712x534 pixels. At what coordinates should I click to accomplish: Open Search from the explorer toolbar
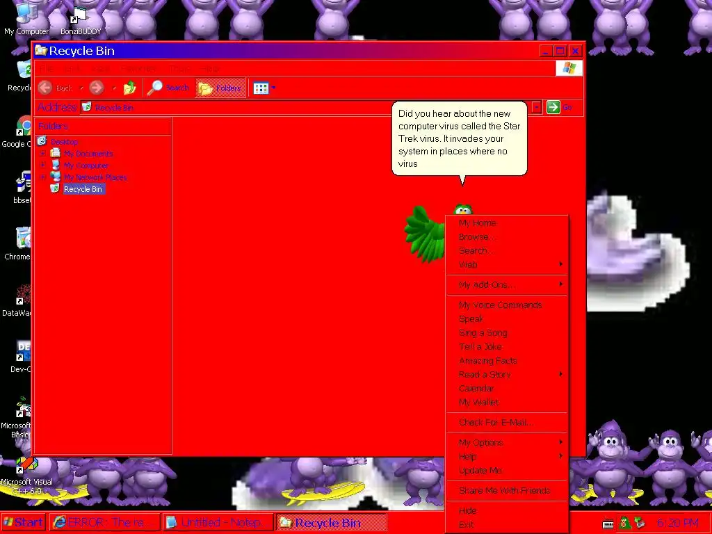tap(168, 88)
